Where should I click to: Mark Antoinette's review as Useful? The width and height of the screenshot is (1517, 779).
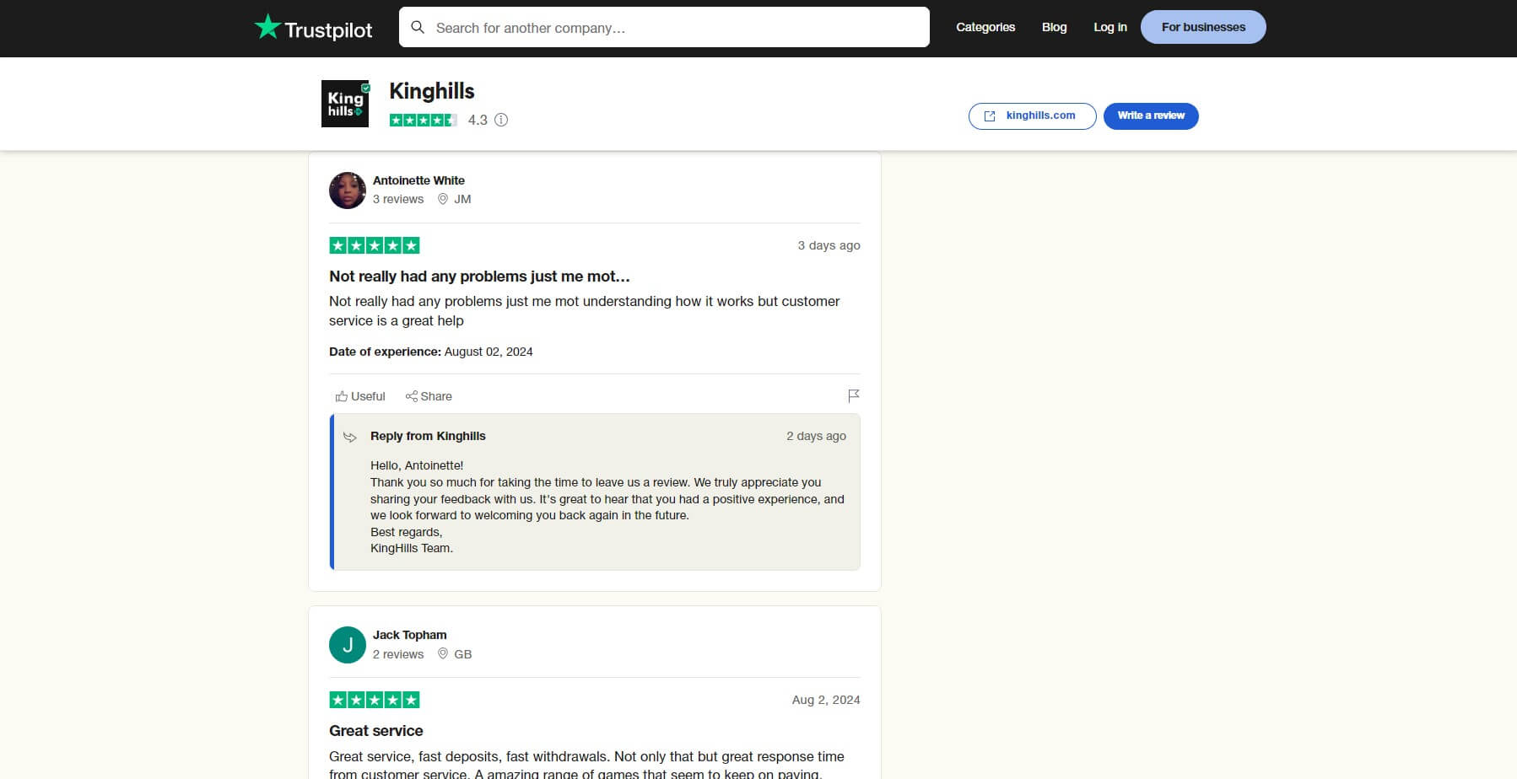pyautogui.click(x=359, y=396)
